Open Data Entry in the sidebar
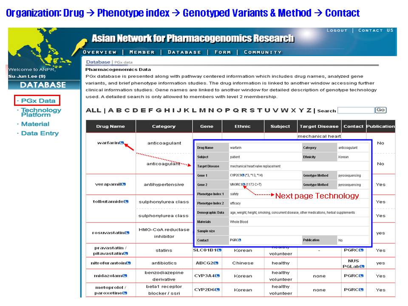This screenshot has width=408, height=306. click(x=40, y=133)
